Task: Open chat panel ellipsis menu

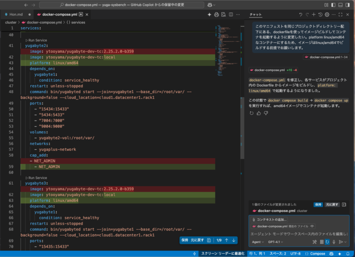Action: pyautogui.click(x=334, y=15)
